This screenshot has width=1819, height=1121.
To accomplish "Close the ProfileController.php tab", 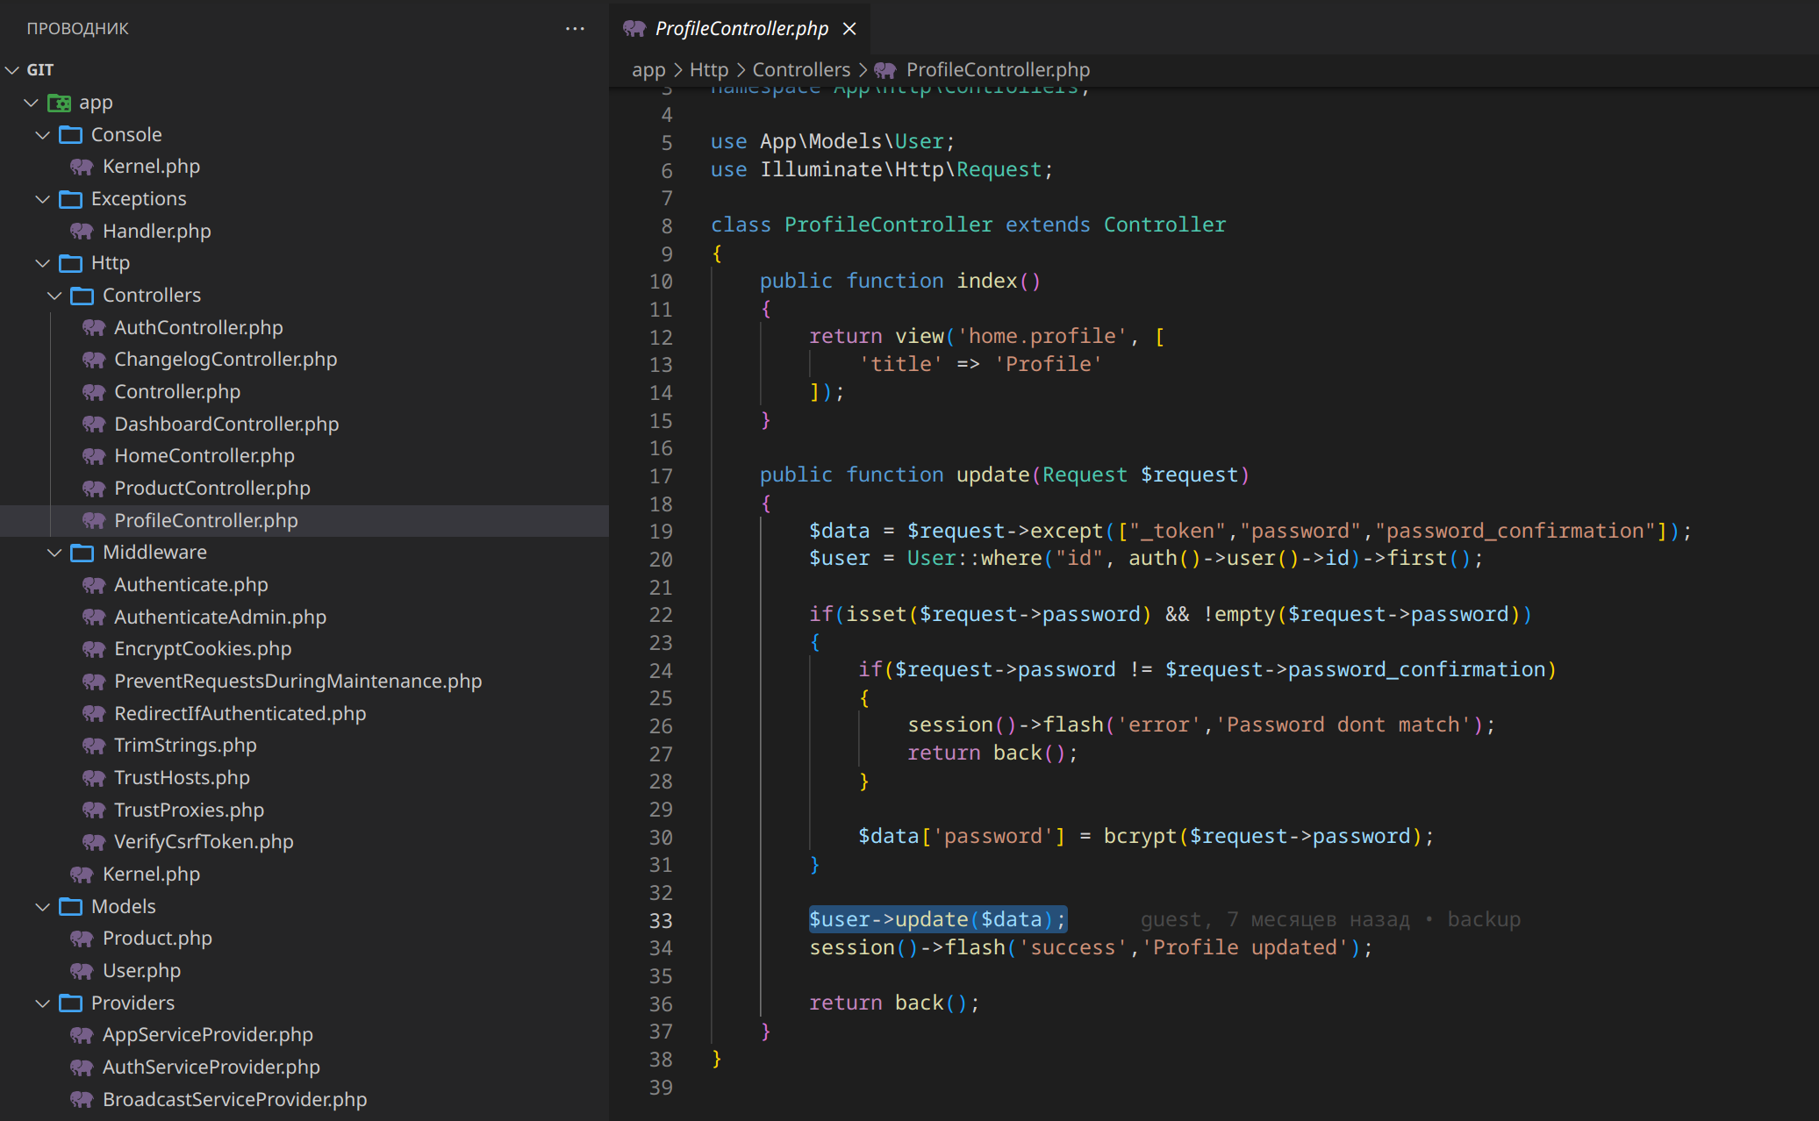I will click(849, 29).
